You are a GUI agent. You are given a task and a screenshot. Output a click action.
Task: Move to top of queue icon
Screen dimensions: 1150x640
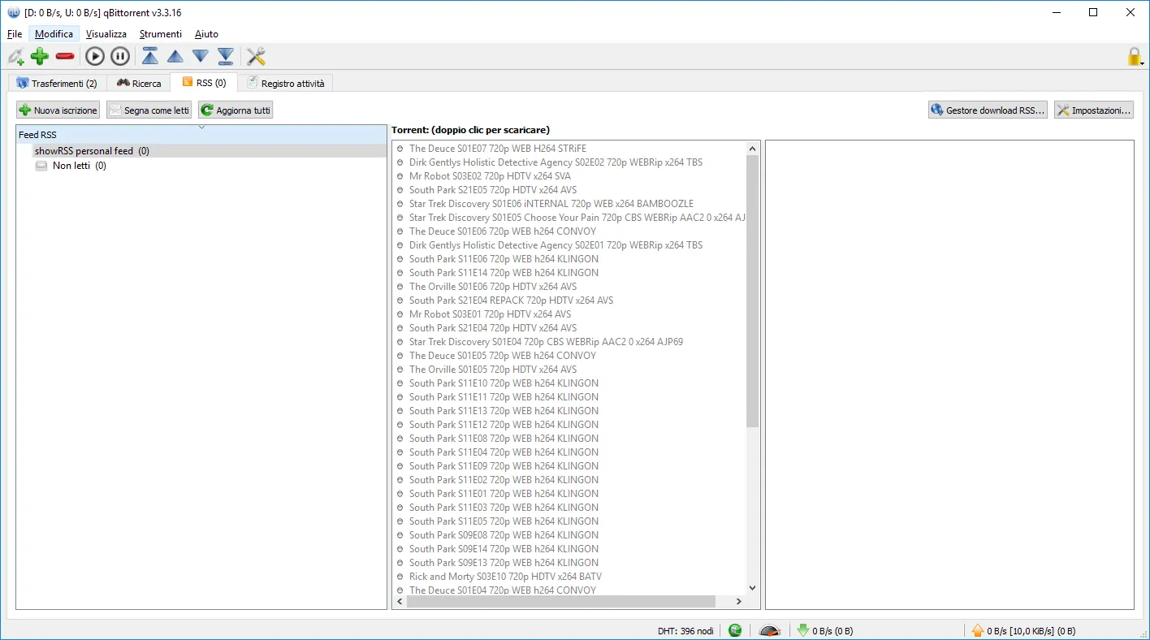150,56
